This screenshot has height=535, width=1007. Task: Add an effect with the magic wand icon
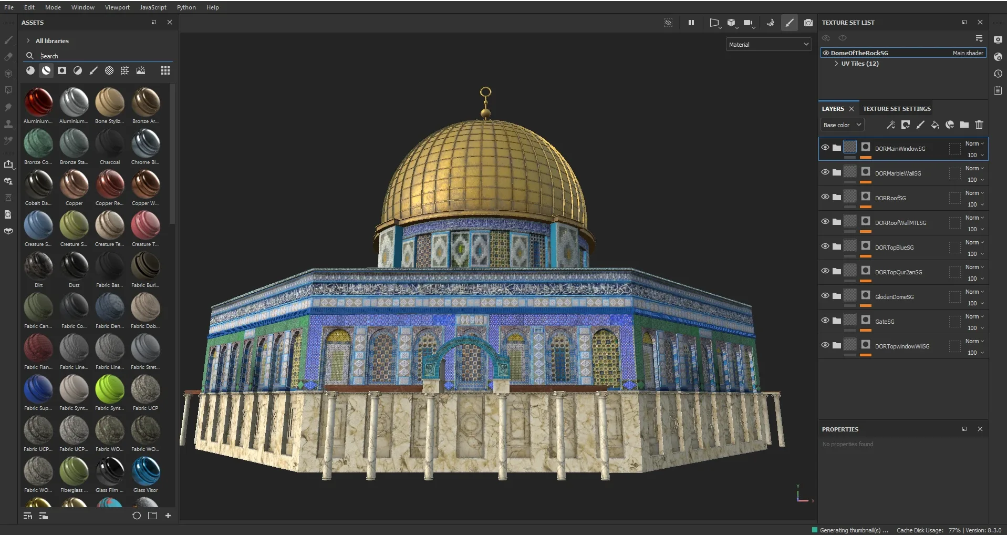pos(891,125)
